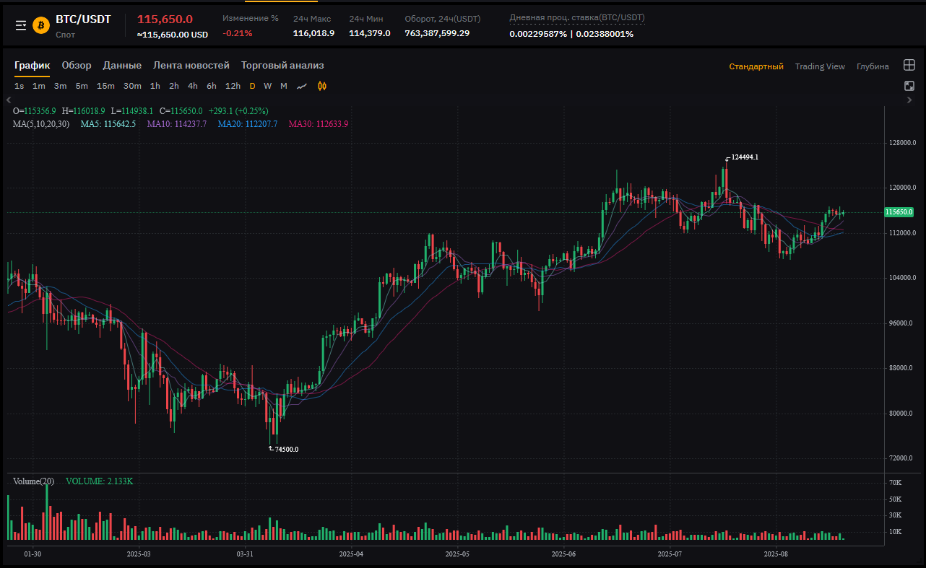926x568 pixels.
Task: Switch to the Стандартный chart mode
Action: tap(756, 66)
